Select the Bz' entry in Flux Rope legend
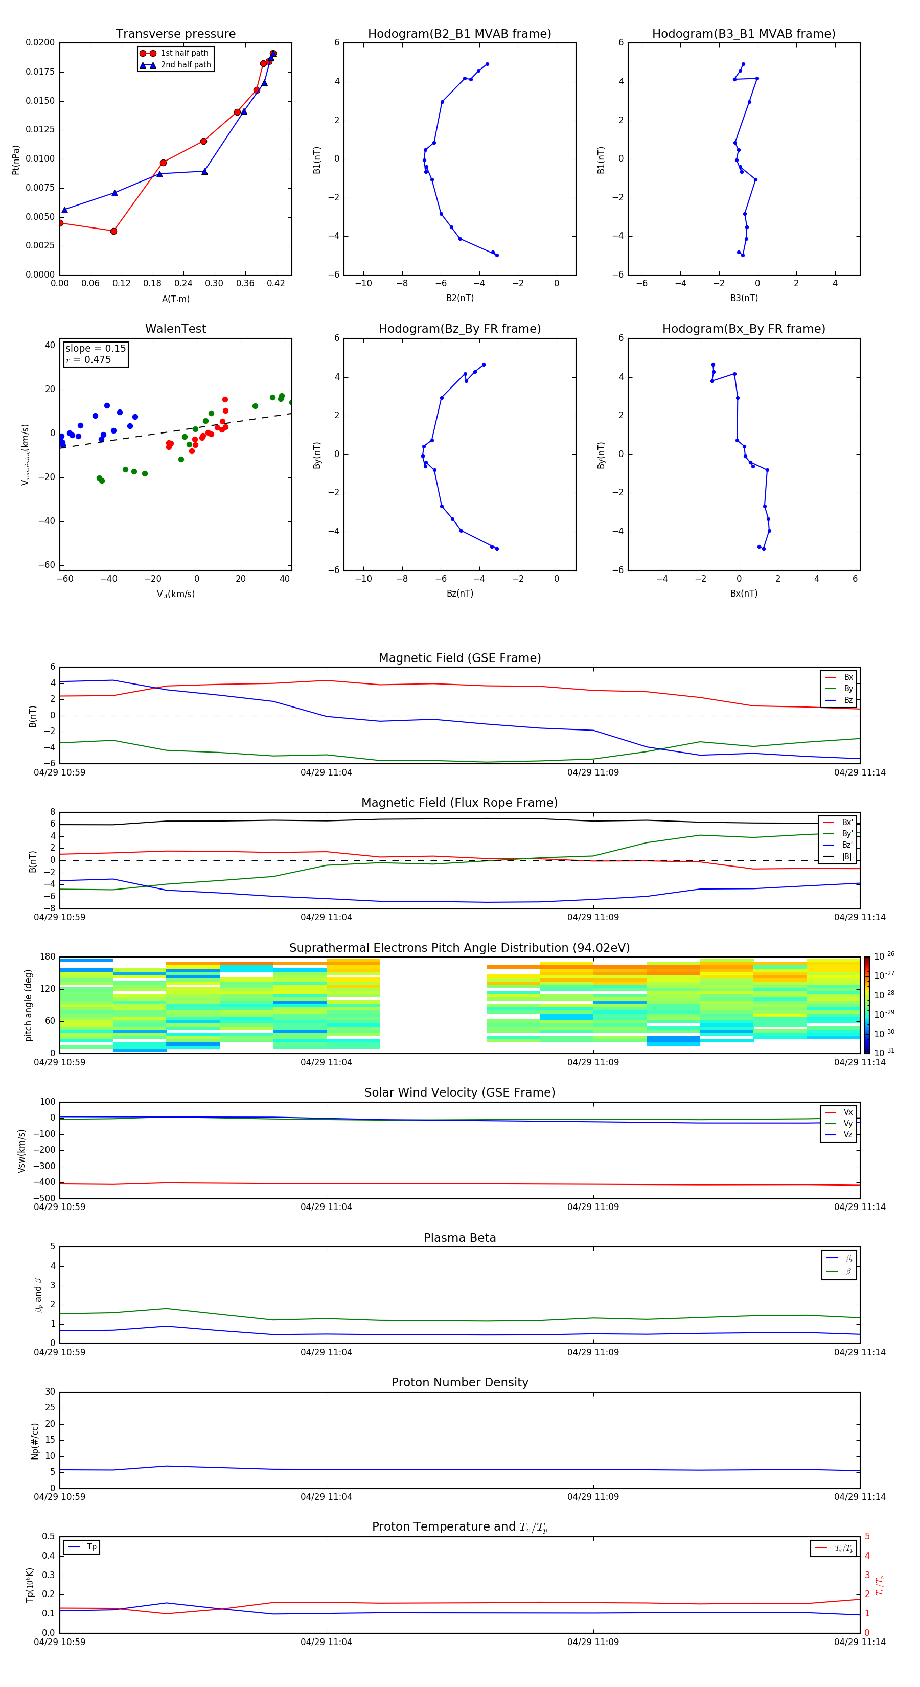The image size is (920, 1687). point(838,845)
